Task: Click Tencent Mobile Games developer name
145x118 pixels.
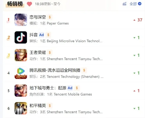Action: point(73,94)
